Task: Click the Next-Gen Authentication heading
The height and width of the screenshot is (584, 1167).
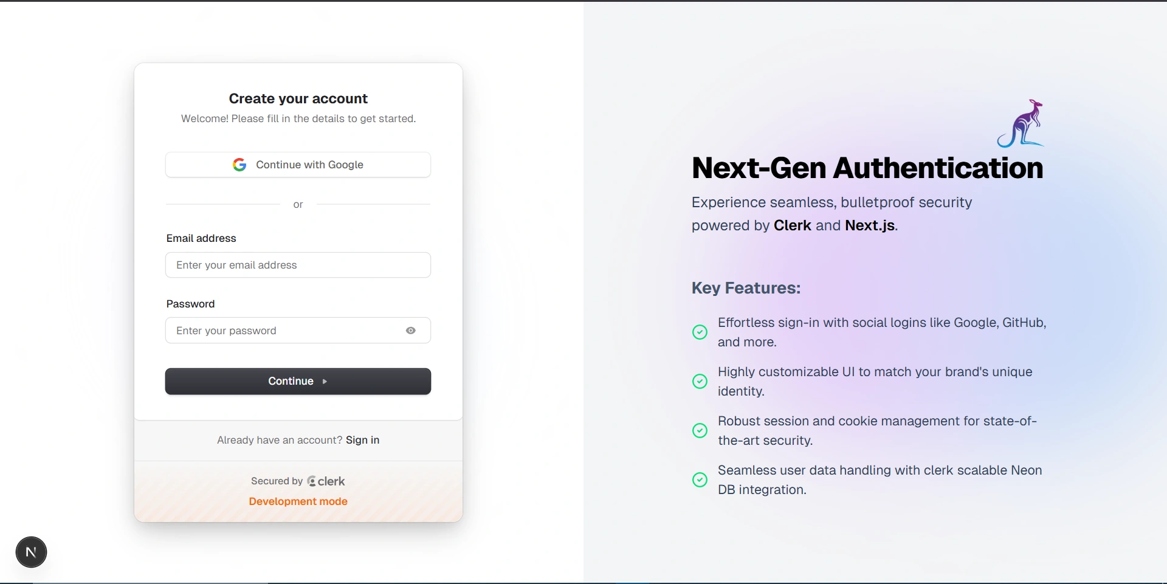Action: 867,168
